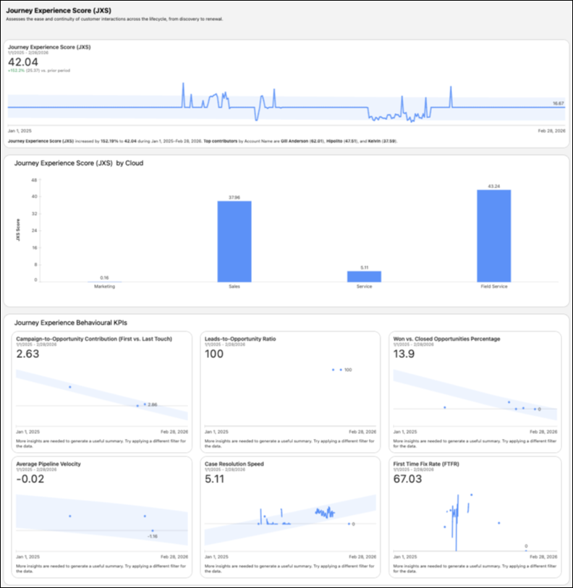
Task: Open the Case Resolution Speed KPI title
Action: [x=234, y=464]
